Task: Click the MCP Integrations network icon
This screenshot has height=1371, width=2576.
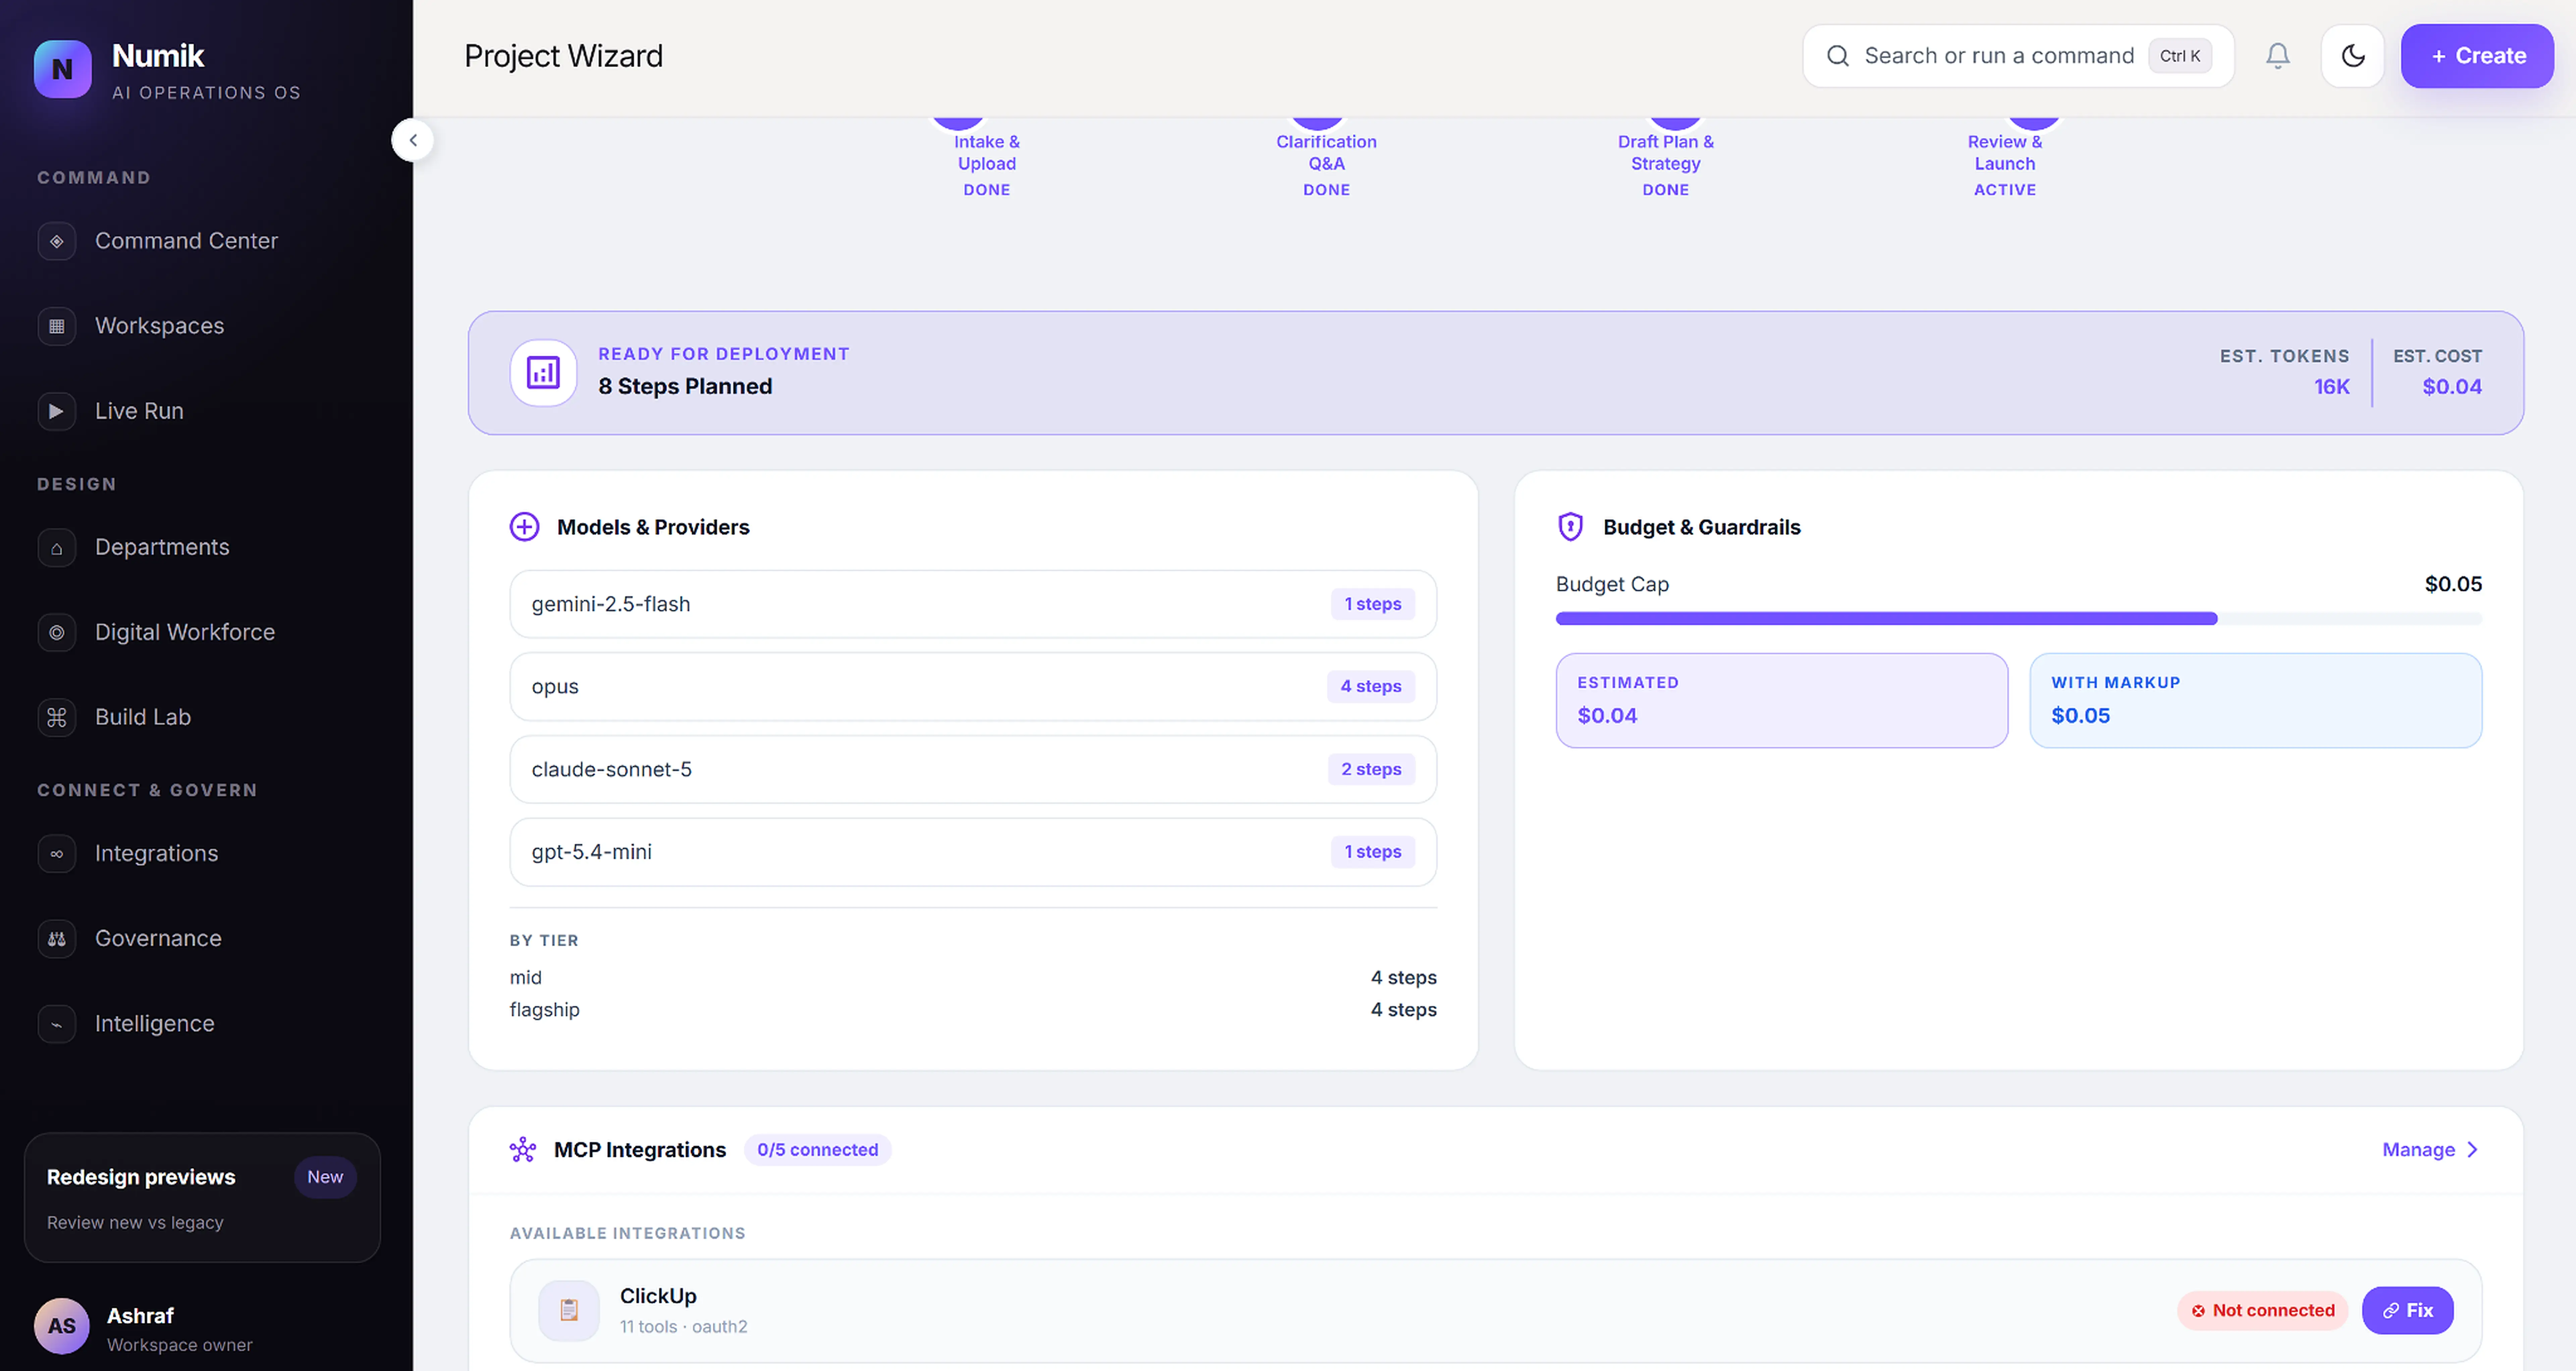Action: 523,1150
